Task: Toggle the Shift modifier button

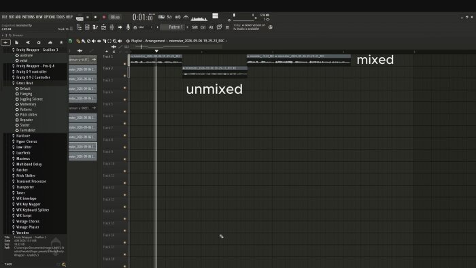Action: (194, 27)
